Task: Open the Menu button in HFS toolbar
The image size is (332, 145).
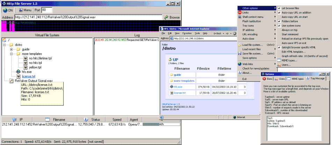Action: click(25, 10)
